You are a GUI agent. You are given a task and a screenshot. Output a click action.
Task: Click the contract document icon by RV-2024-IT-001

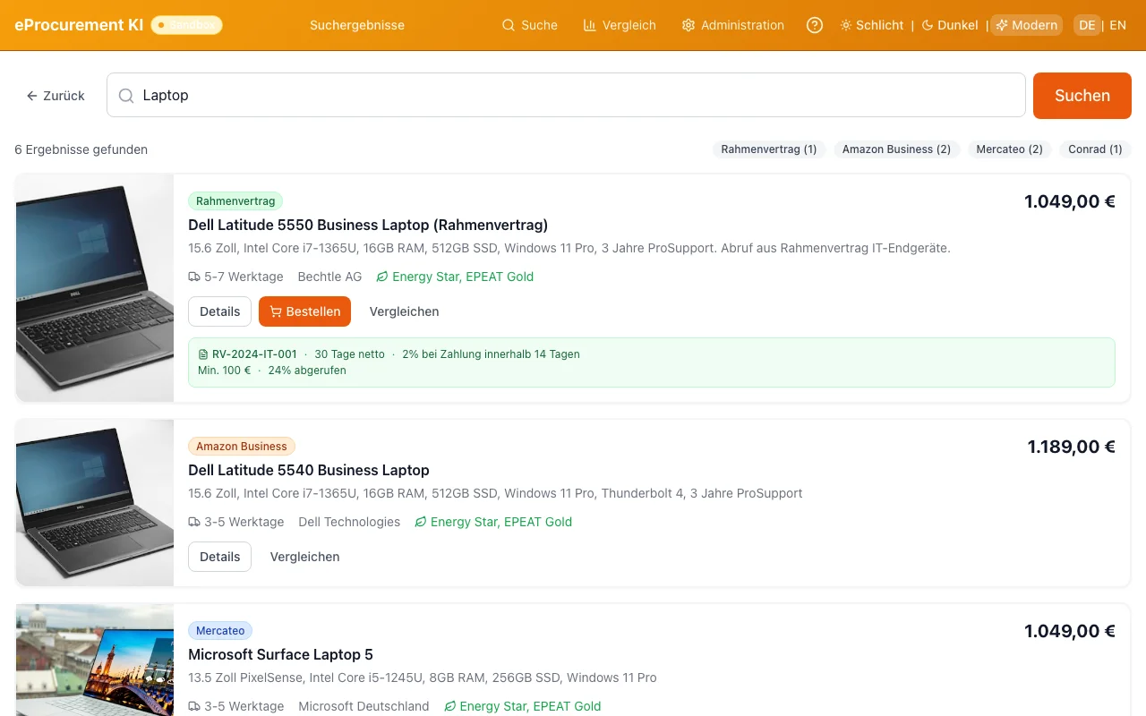tap(203, 354)
